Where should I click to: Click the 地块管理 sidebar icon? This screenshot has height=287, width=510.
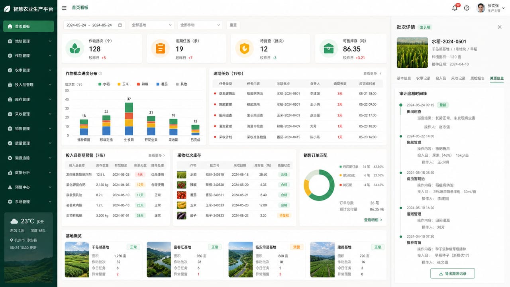10,41
